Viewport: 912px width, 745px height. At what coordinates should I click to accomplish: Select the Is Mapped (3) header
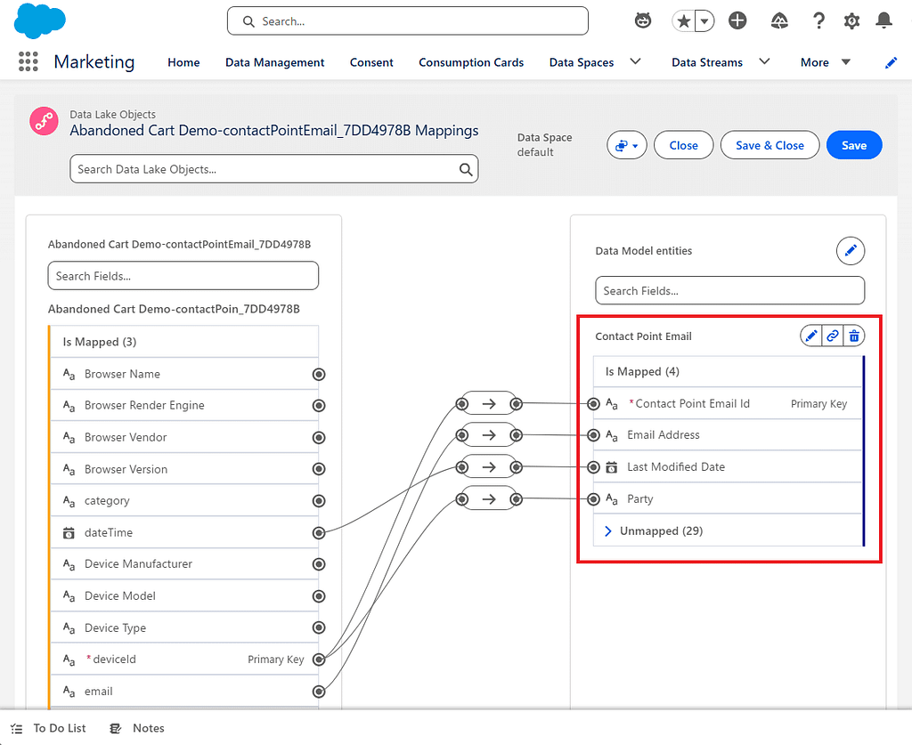click(184, 342)
